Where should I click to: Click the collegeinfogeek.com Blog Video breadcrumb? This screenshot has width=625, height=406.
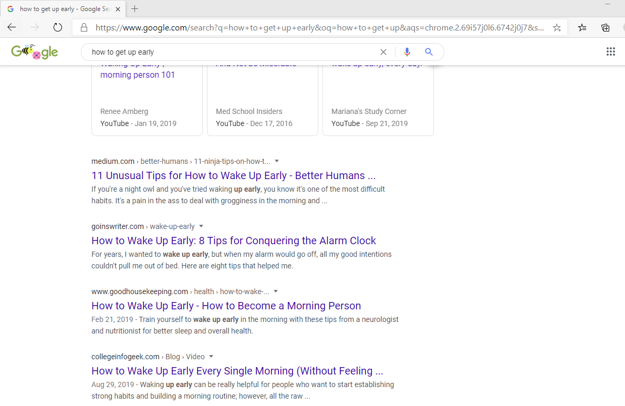[x=148, y=357]
